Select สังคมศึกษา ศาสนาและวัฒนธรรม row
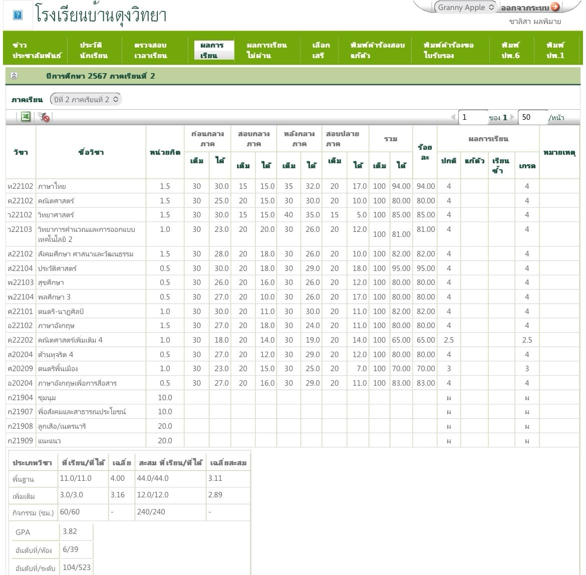This screenshot has height=575, width=586. point(292,253)
